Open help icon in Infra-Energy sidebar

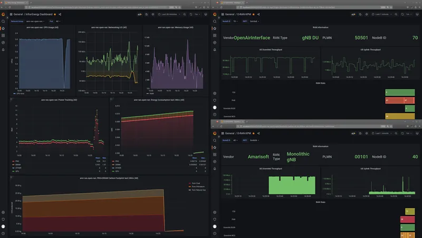[3, 233]
